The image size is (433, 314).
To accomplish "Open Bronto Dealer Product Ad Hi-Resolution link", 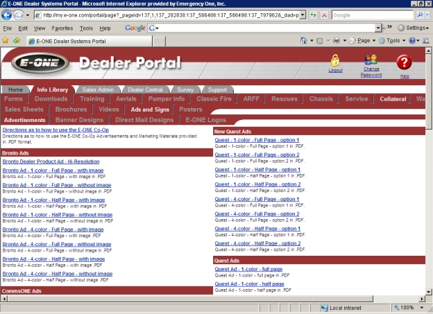I will pyautogui.click(x=51, y=162).
